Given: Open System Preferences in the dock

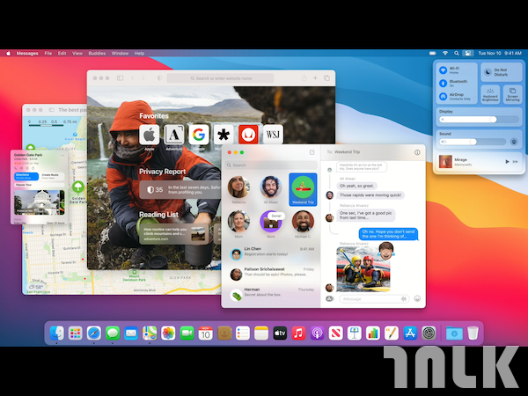Looking at the screenshot, I should click(x=429, y=333).
